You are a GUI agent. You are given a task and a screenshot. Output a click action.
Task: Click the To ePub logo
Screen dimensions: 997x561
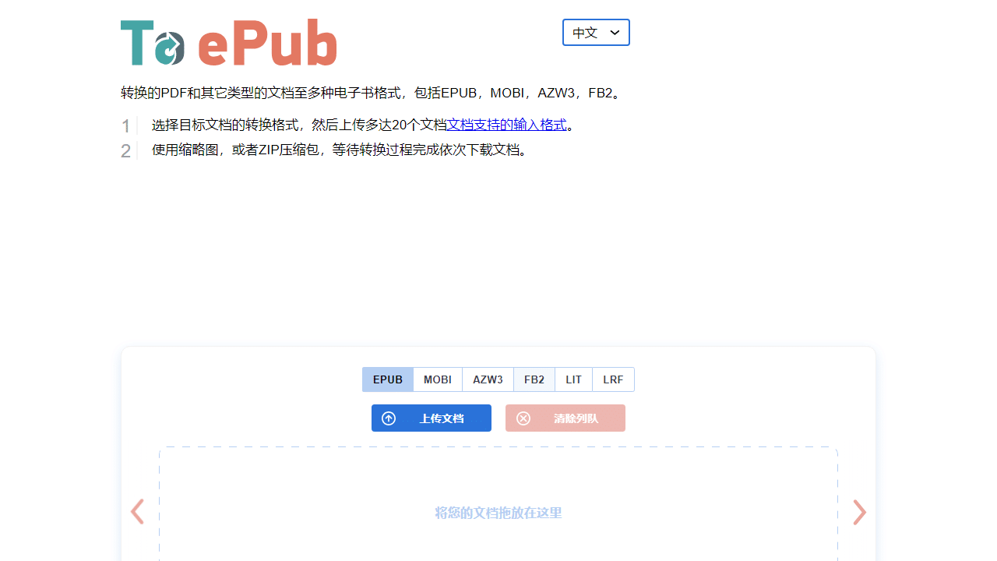coord(228,43)
